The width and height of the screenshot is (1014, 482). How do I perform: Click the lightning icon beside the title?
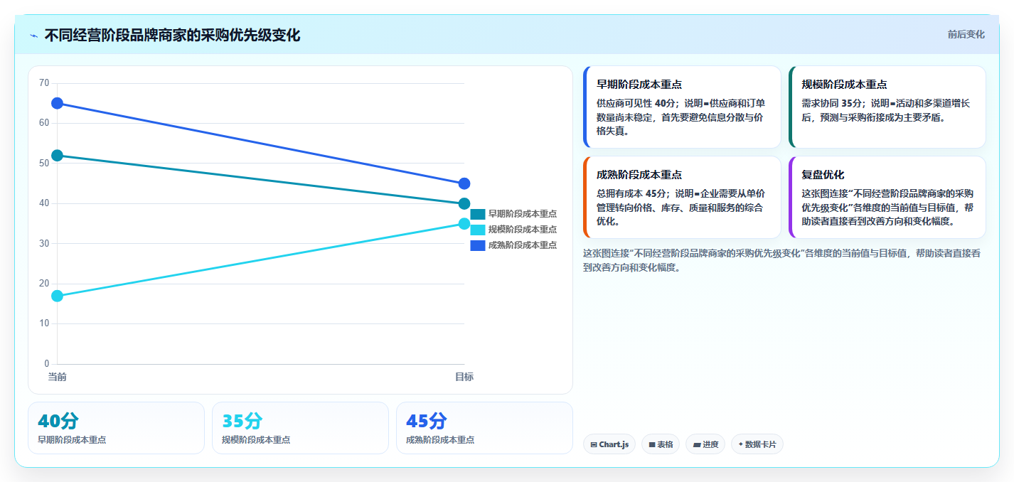point(33,36)
